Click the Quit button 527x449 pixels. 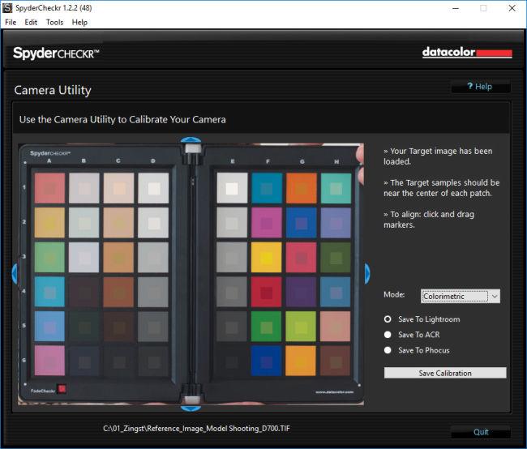tap(480, 432)
